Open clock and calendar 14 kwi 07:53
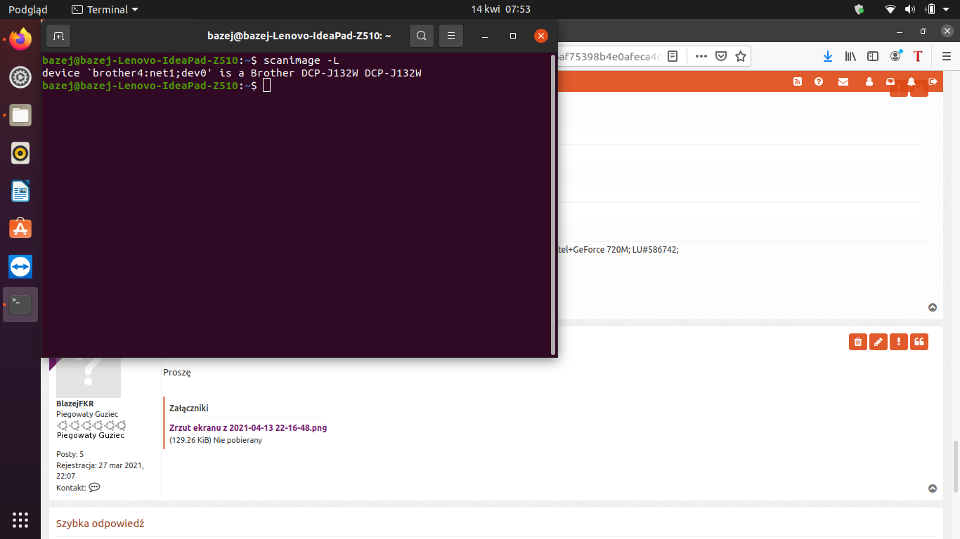960x539 pixels. pyautogui.click(x=500, y=9)
